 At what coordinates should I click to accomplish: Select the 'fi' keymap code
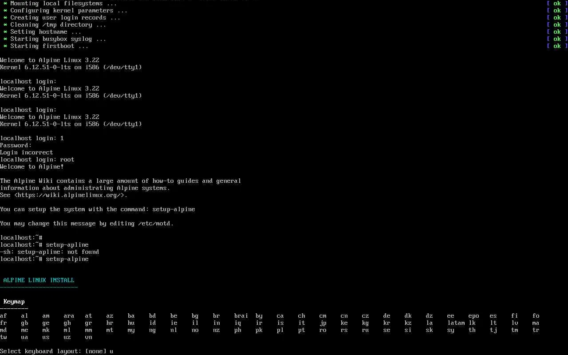(x=515, y=316)
